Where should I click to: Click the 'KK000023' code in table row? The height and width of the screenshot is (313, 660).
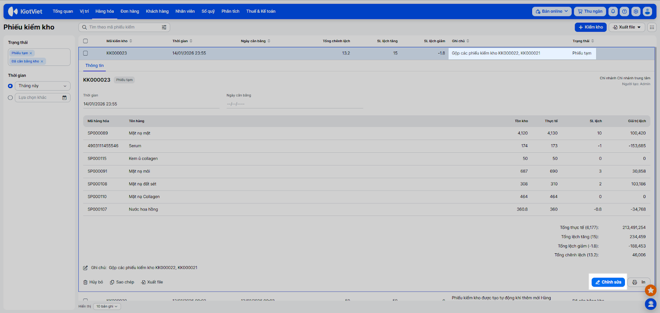pos(117,53)
